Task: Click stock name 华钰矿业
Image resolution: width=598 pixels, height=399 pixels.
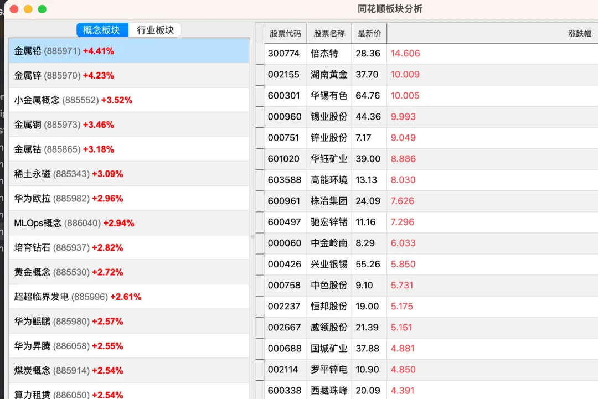Action: point(329,158)
